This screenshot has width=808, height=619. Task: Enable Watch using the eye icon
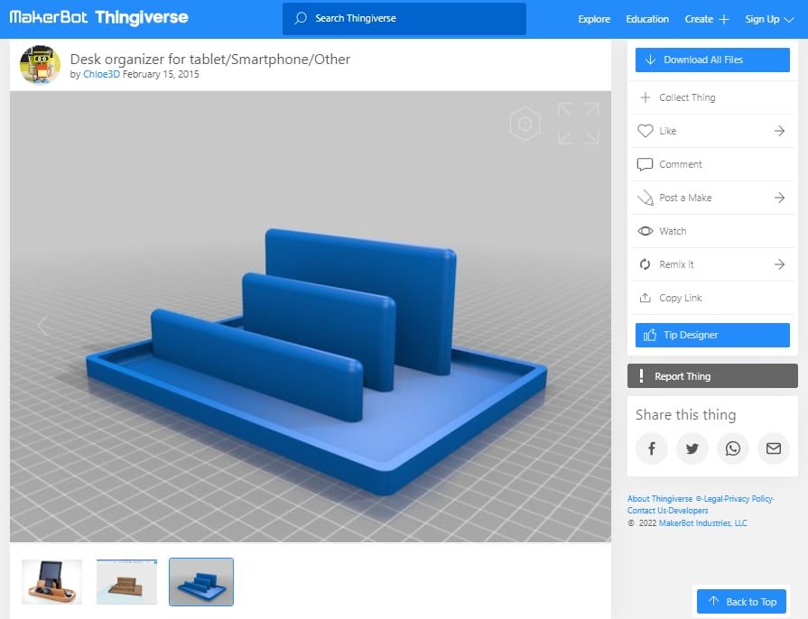(x=644, y=231)
